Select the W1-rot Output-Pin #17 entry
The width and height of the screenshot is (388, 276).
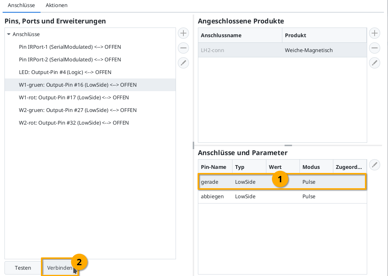pyautogui.click(x=74, y=97)
